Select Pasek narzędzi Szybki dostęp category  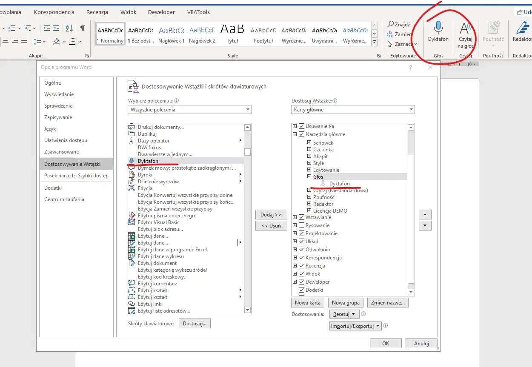coord(76,176)
